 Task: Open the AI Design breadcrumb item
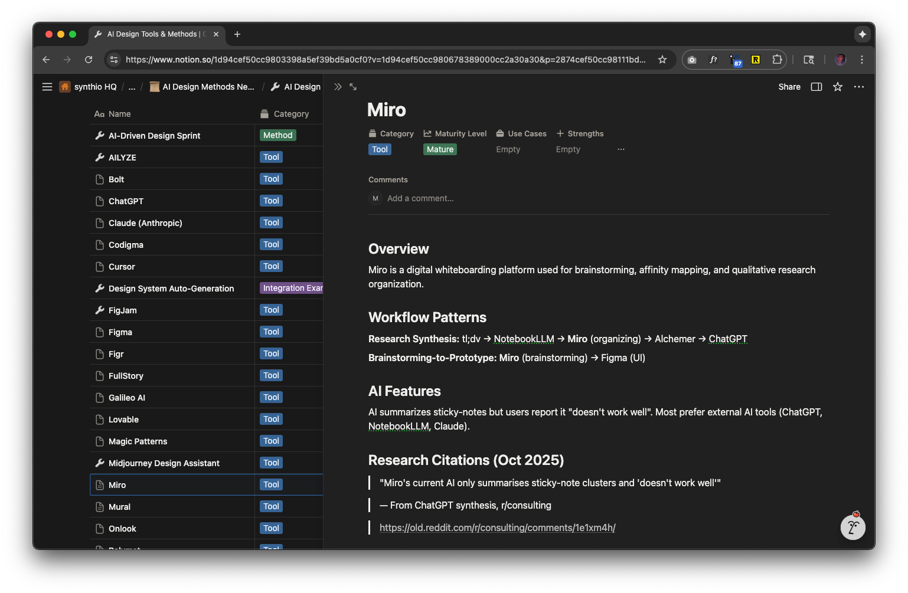(296, 87)
